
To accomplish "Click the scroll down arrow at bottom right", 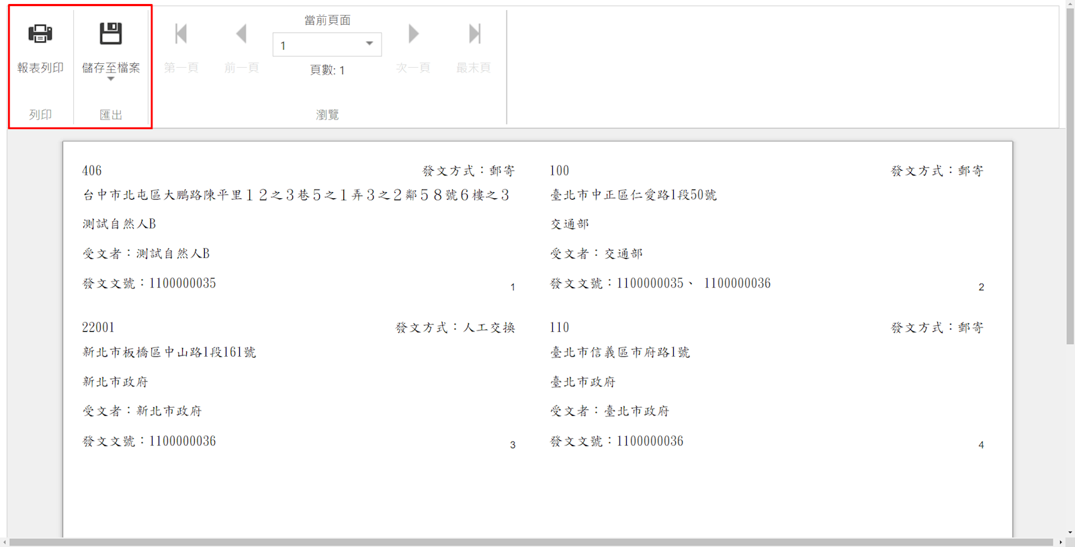I will (1070, 532).
